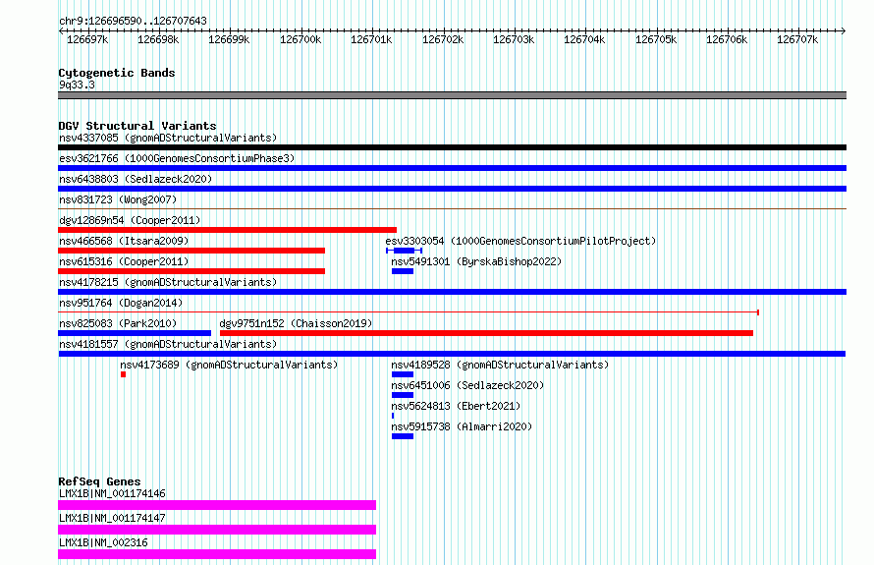Click the nsv615316 red variant bar
The height and width of the screenshot is (565, 874).
point(191,271)
